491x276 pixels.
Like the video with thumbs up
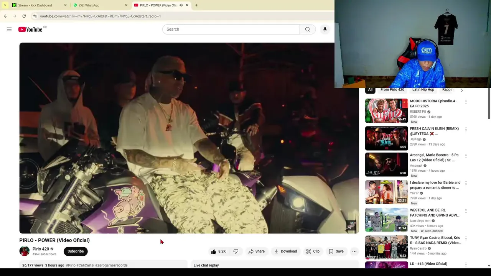pyautogui.click(x=218, y=251)
